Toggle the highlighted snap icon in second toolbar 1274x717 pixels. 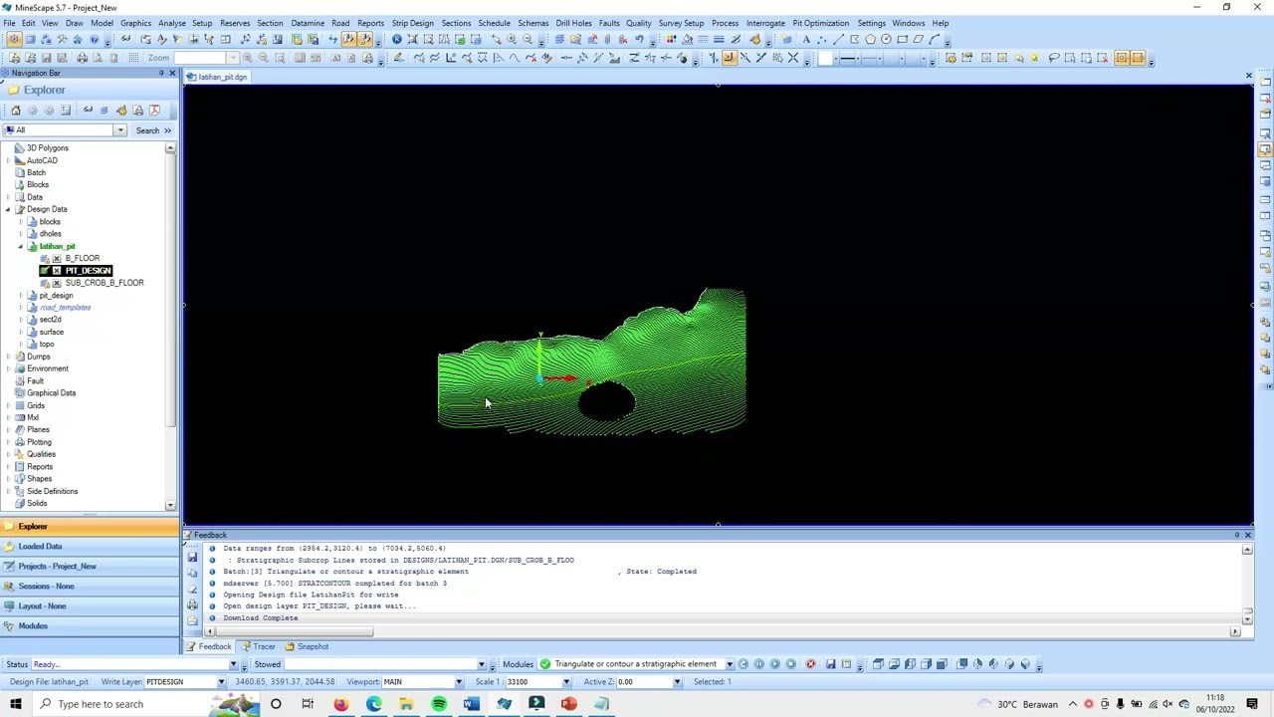728,58
